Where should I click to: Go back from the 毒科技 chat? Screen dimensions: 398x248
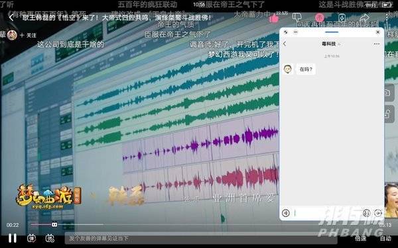(x=285, y=44)
